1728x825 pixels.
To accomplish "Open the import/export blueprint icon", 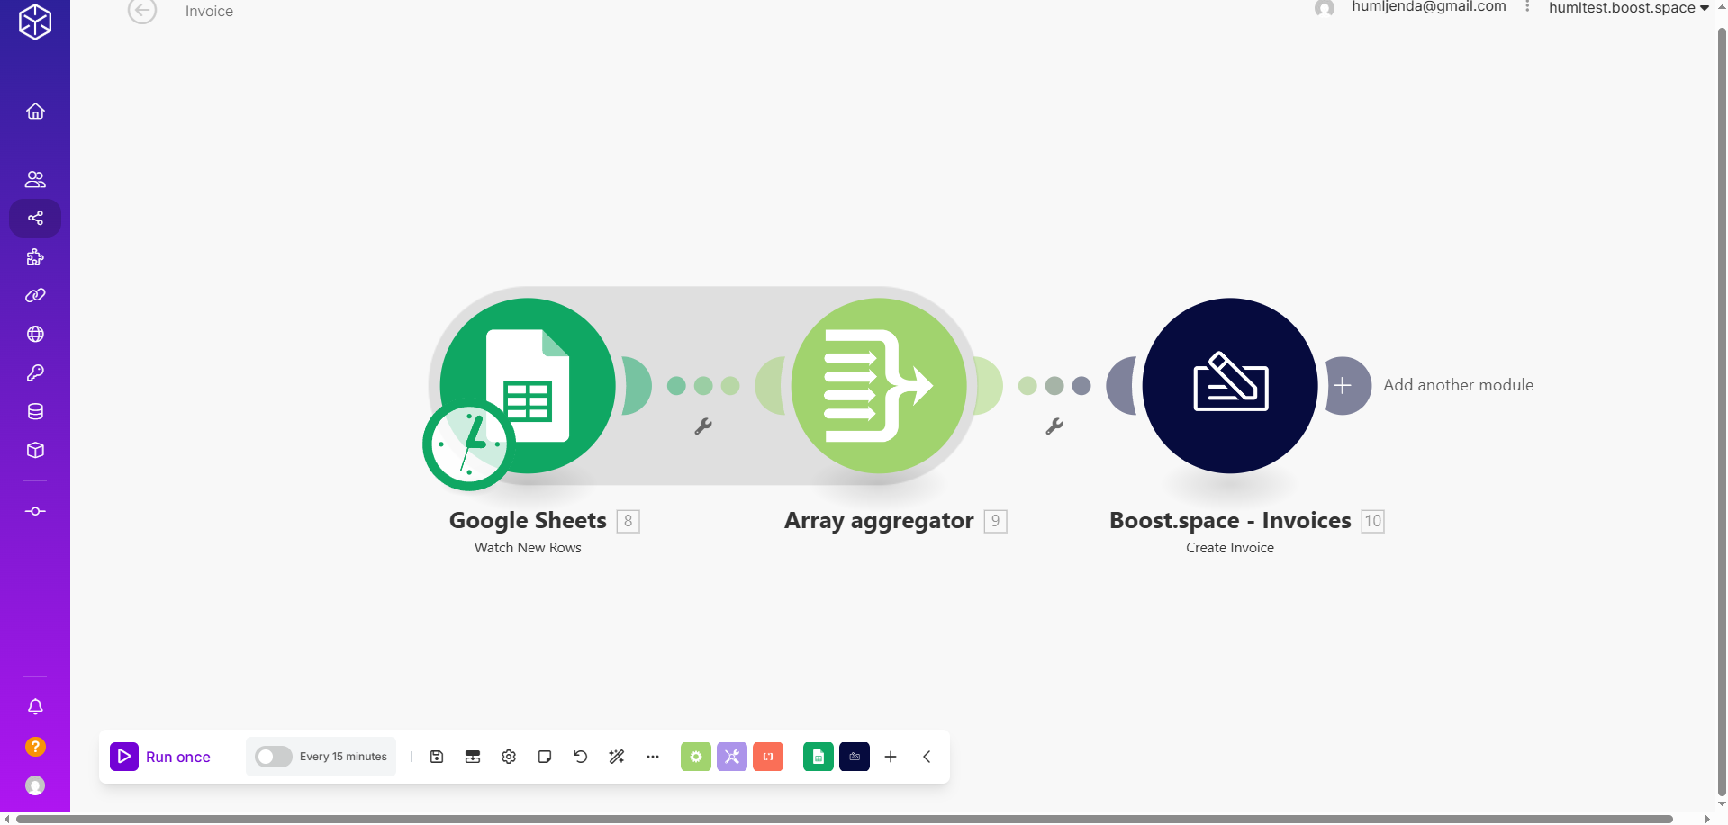I will coord(473,757).
